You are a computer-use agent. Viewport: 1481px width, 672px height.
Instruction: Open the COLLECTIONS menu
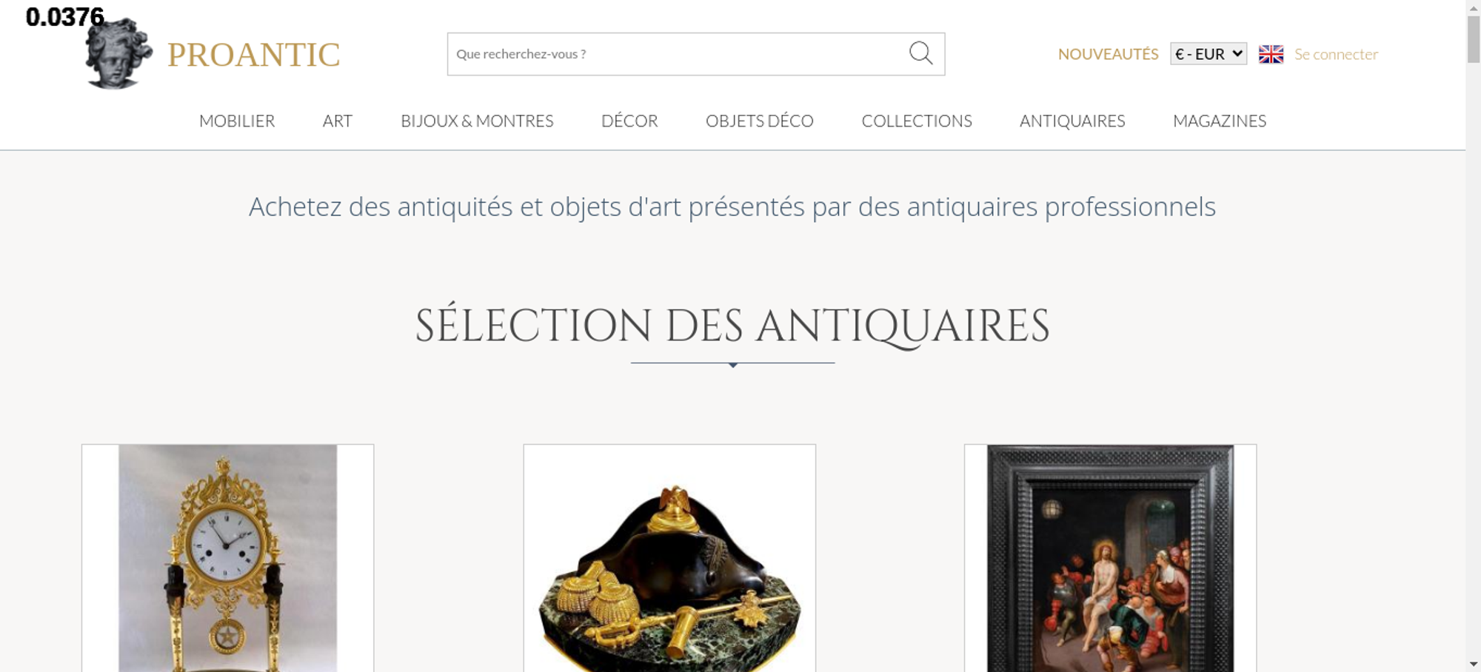pyautogui.click(x=917, y=121)
